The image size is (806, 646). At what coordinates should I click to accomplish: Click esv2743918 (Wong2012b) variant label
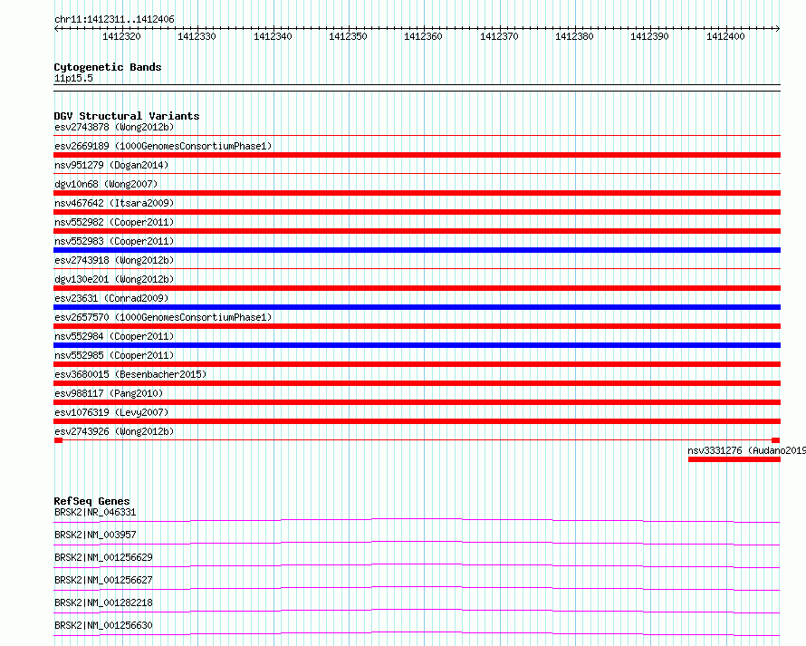click(114, 260)
